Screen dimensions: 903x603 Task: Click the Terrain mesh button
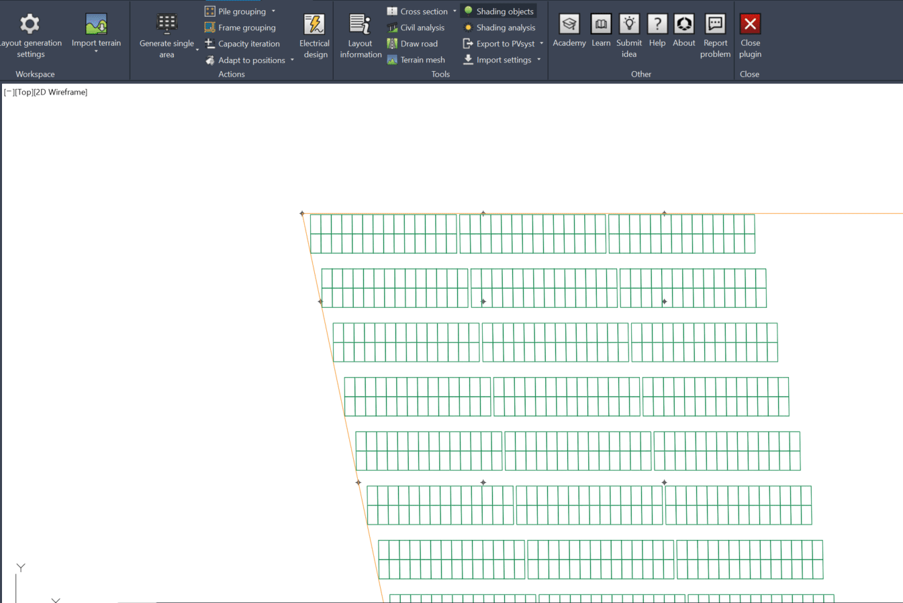[416, 60]
